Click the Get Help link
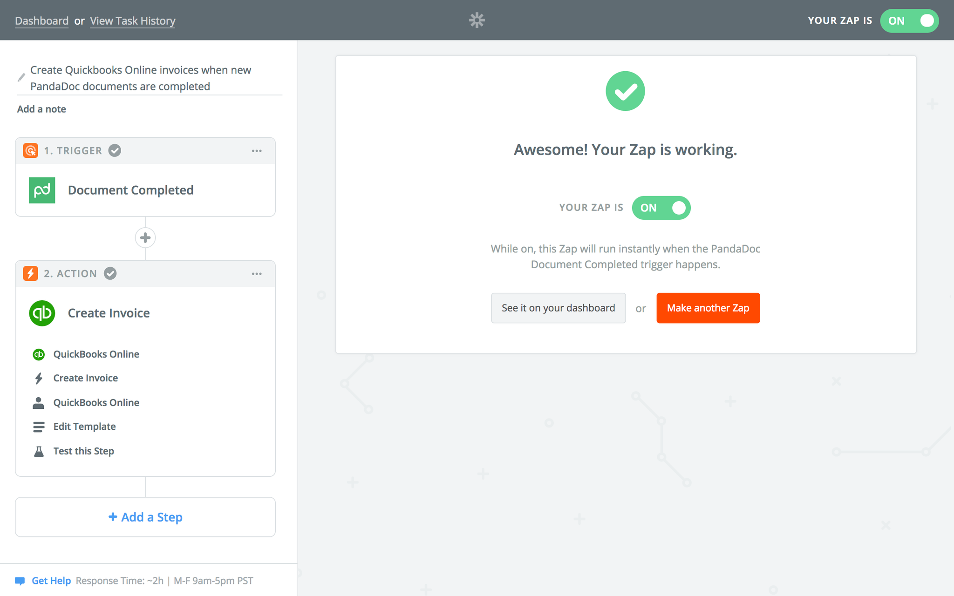Viewport: 954px width, 596px height. [x=51, y=581]
